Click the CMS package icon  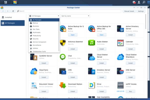click(63, 71)
